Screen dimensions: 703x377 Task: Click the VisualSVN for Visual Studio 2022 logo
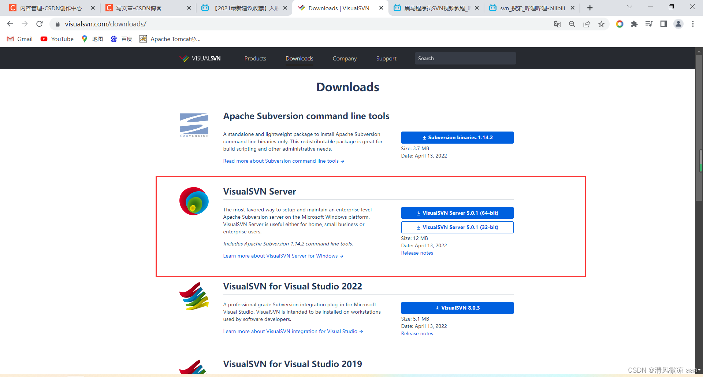coord(194,296)
